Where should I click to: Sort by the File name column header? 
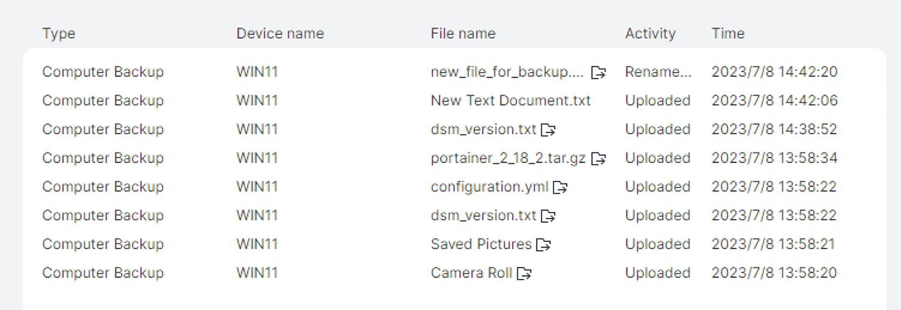(x=463, y=34)
